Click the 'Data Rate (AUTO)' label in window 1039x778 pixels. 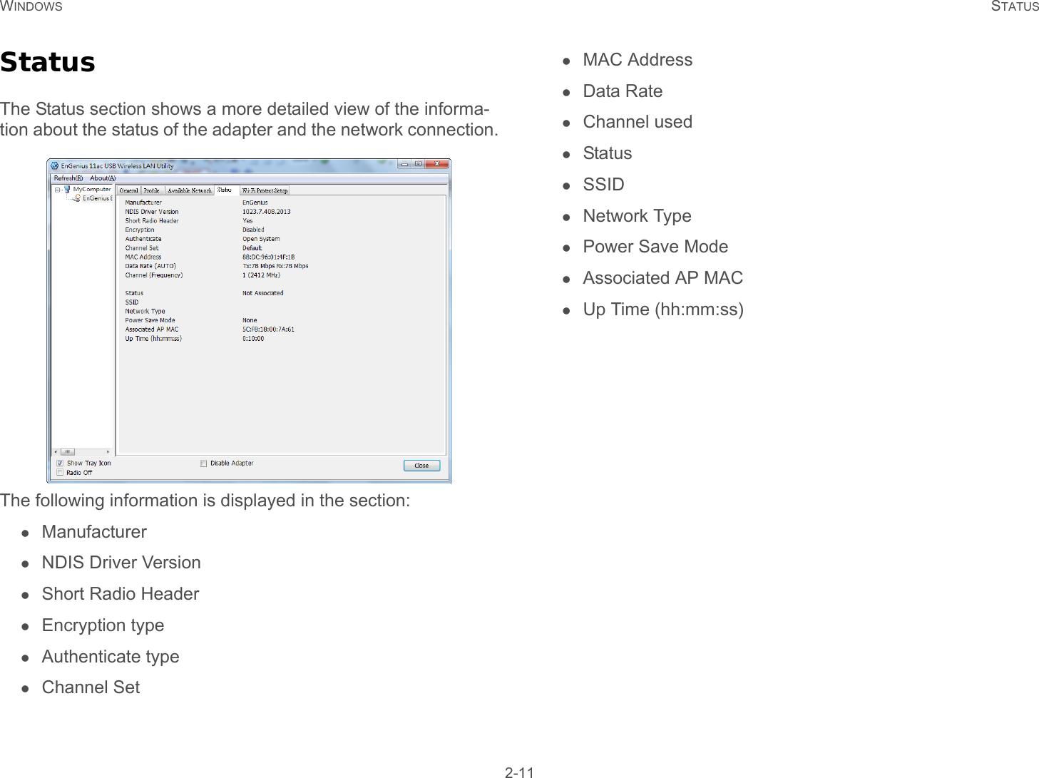pos(150,266)
